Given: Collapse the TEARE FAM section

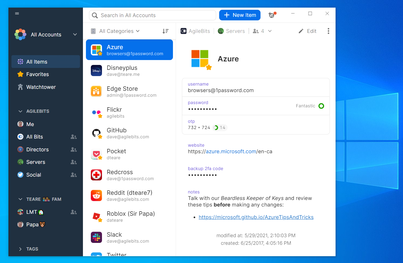Looking at the screenshot, I should coord(20,199).
